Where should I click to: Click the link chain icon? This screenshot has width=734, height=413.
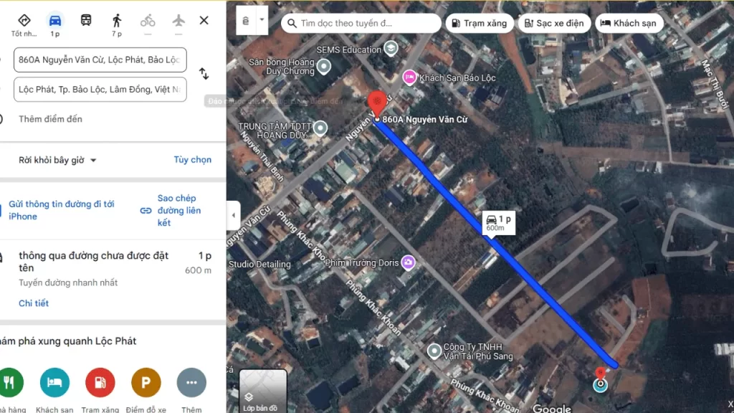tap(146, 211)
